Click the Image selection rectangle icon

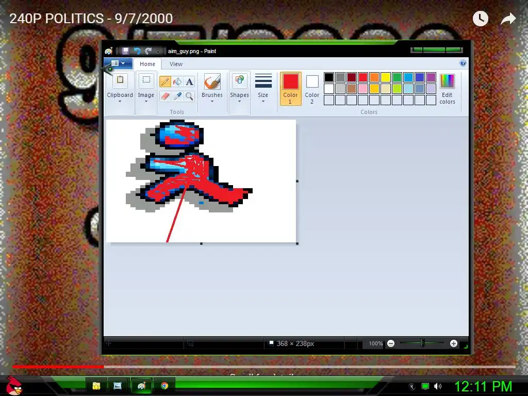(x=146, y=80)
